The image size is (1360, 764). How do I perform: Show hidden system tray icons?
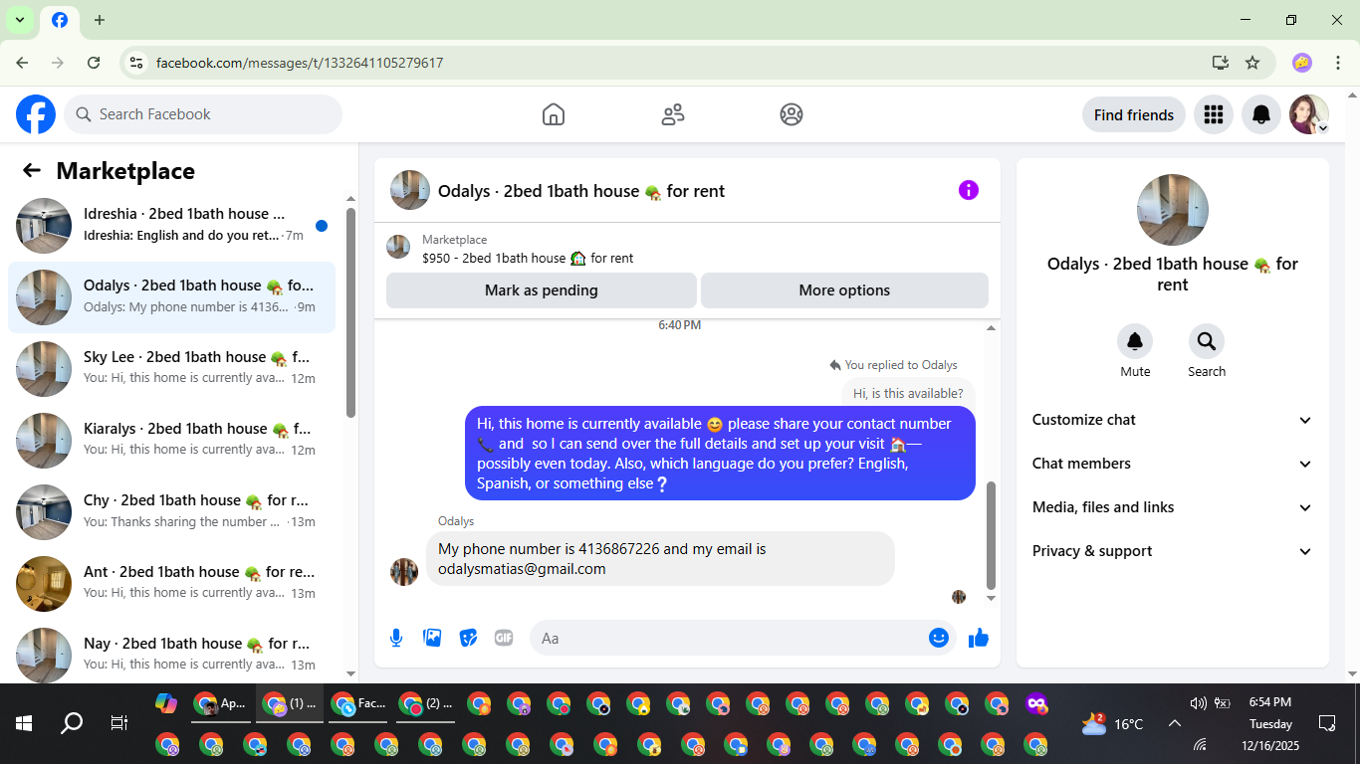[x=1175, y=723]
